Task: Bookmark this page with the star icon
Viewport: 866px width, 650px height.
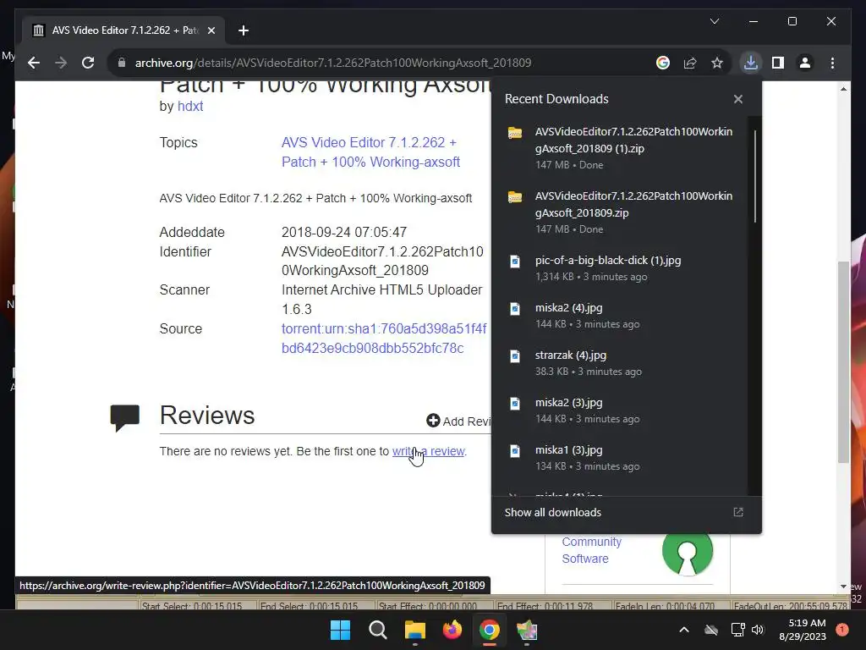Action: (717, 63)
